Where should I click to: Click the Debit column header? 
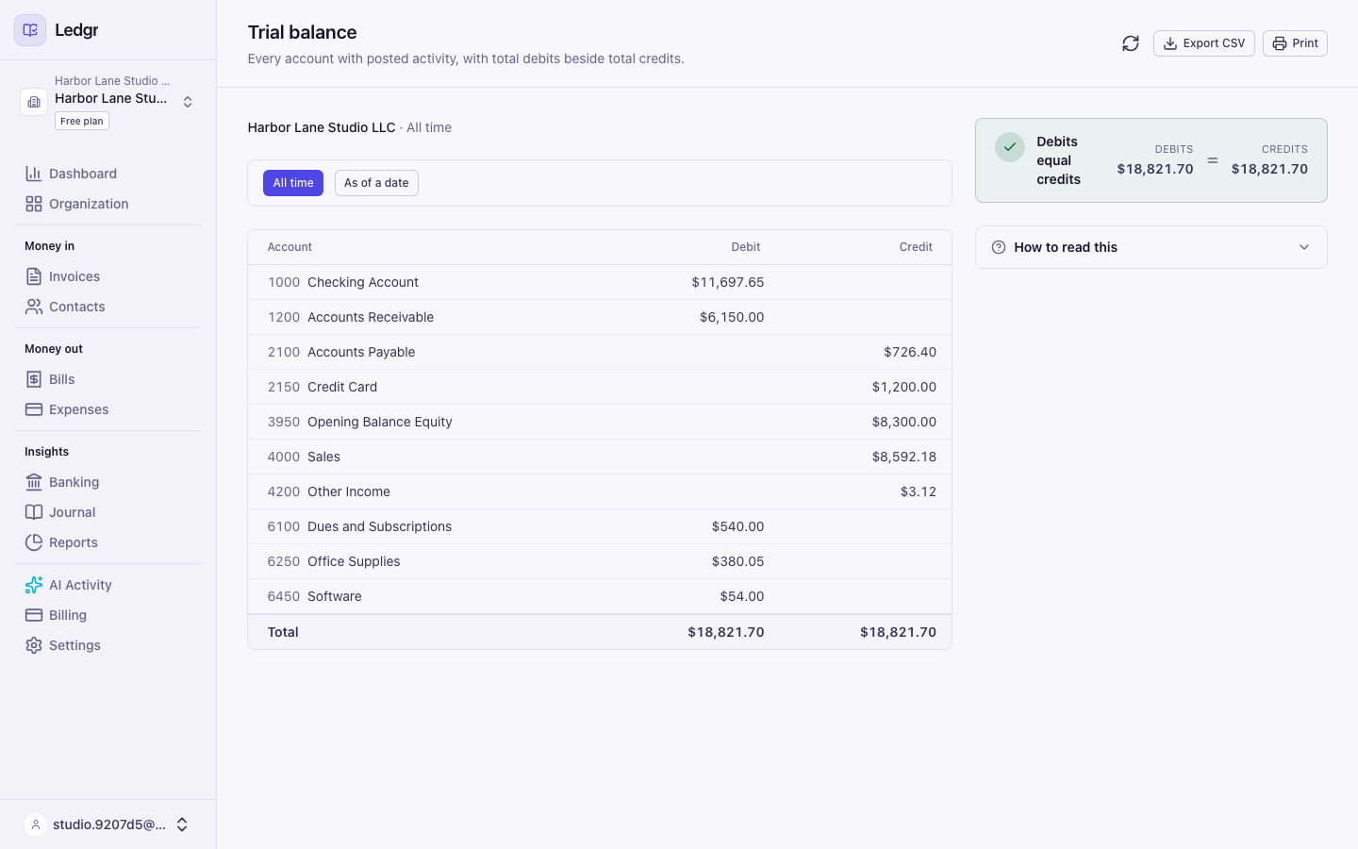746,247
